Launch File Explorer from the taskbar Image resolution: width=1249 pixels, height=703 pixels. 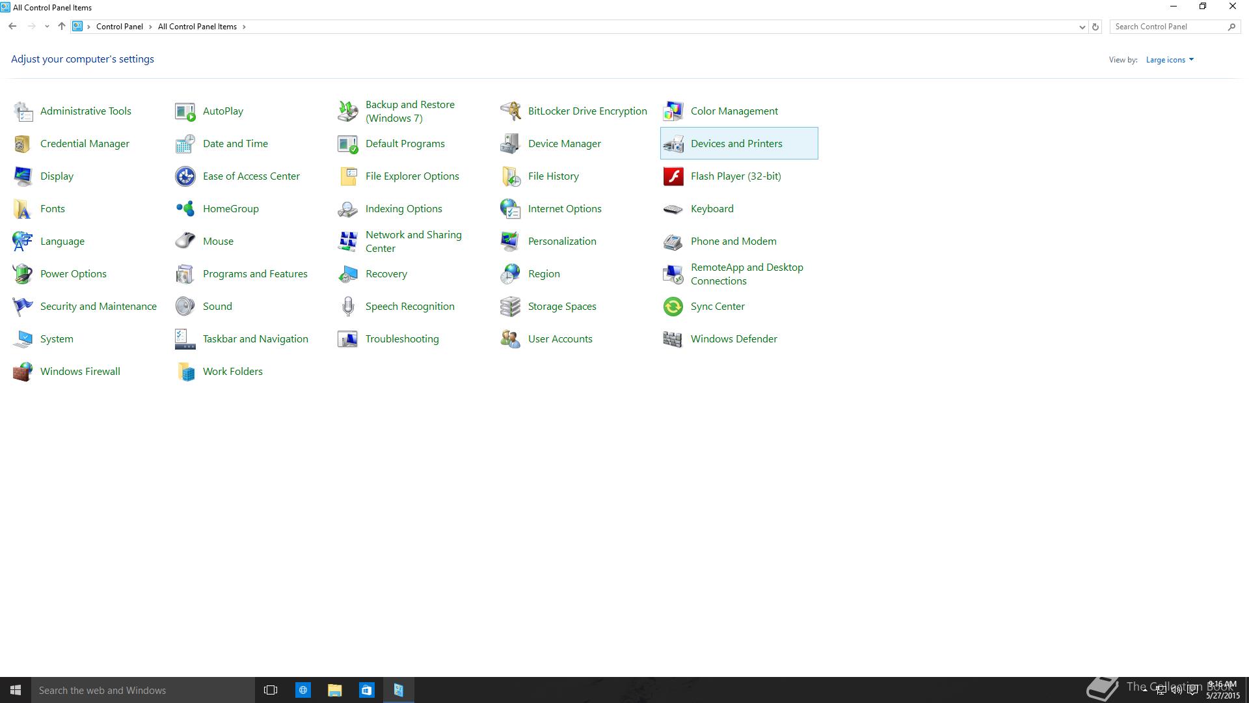tap(334, 690)
